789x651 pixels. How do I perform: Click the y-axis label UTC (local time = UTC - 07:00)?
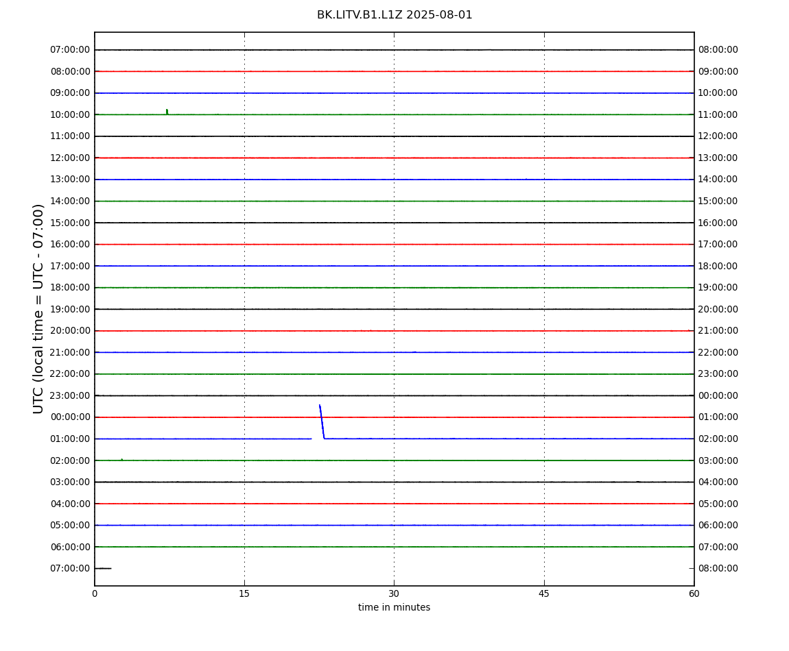[38, 308]
